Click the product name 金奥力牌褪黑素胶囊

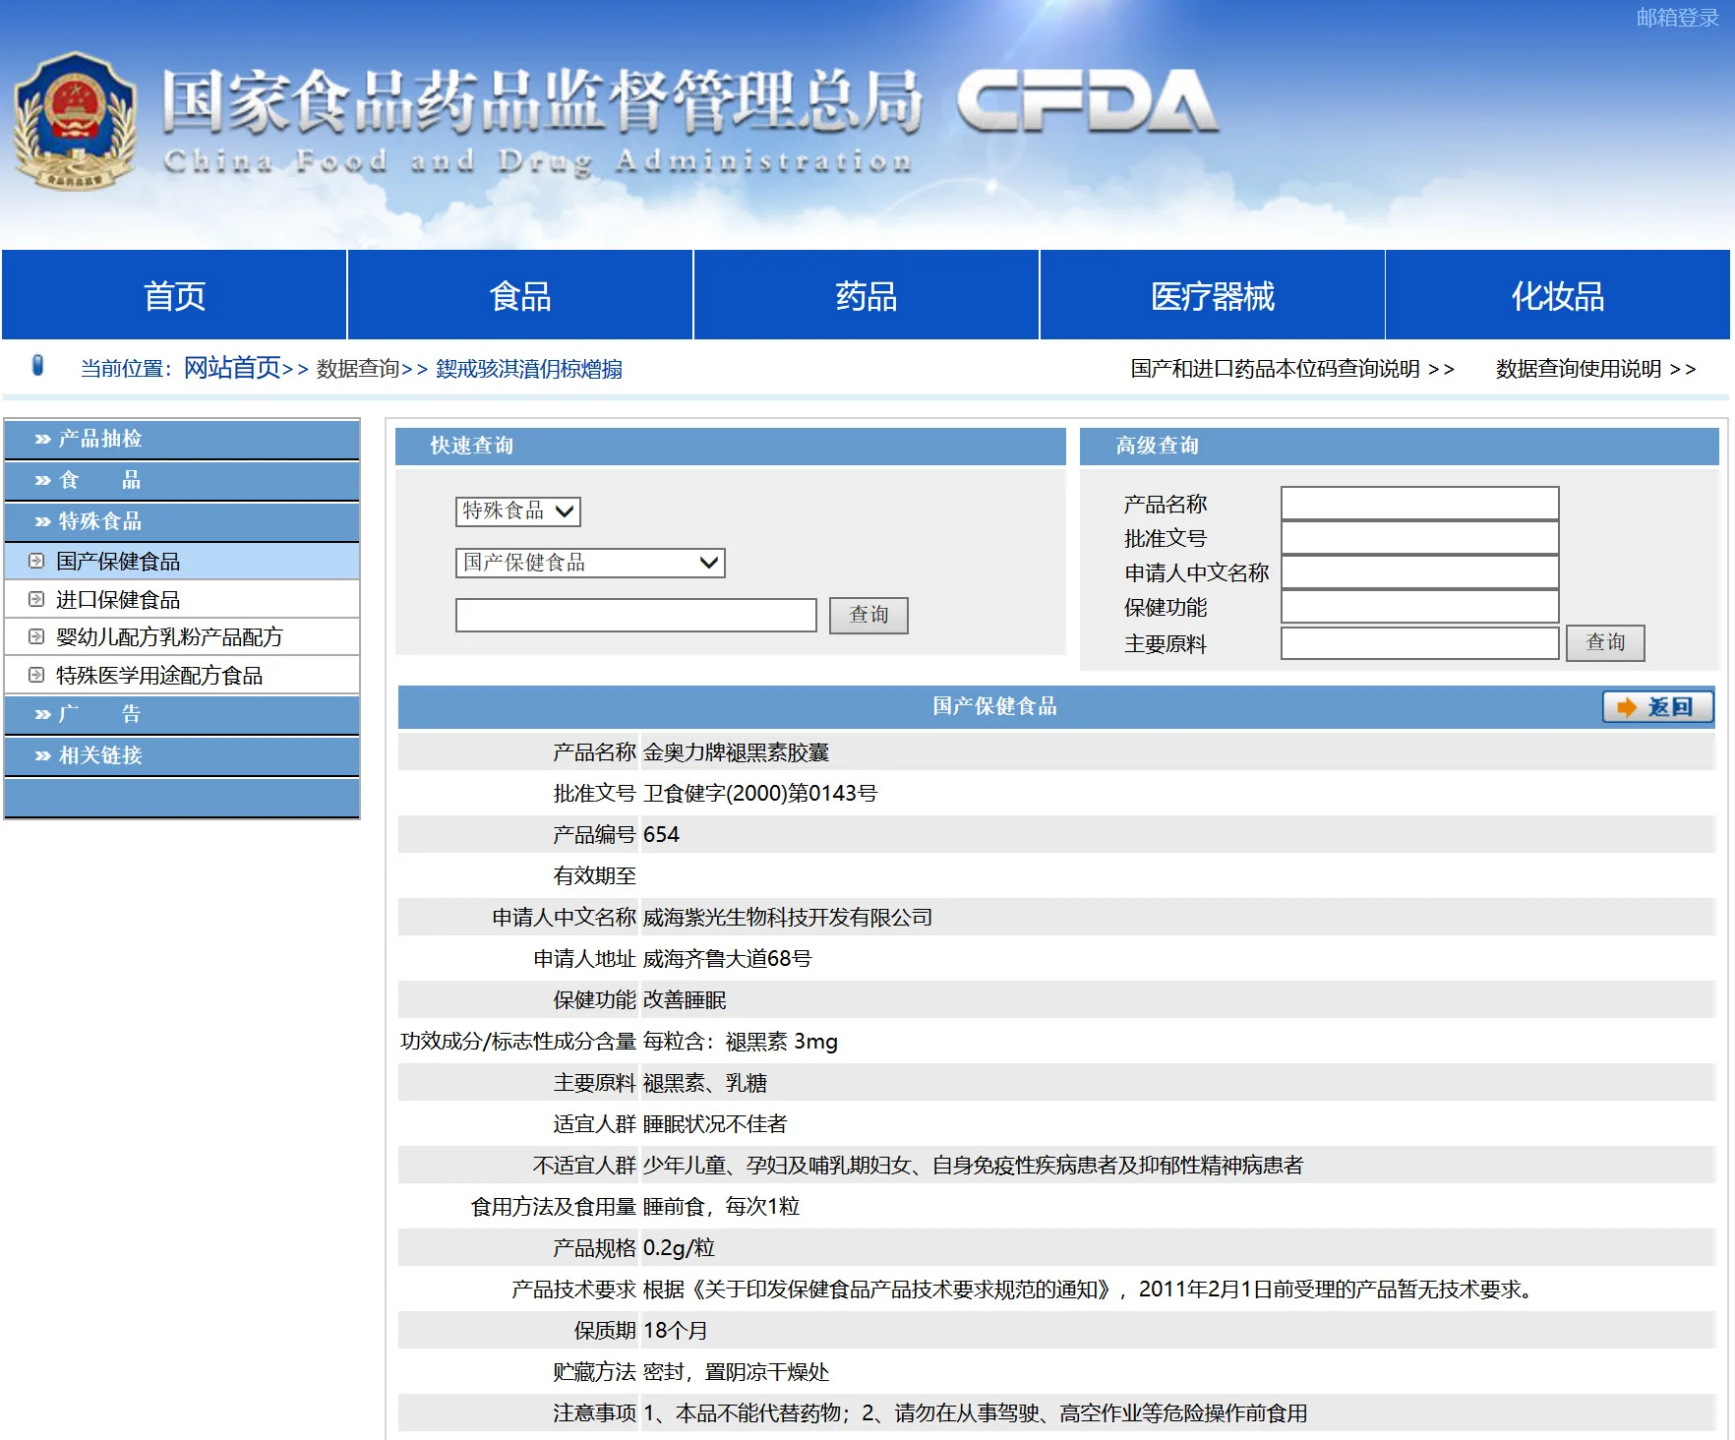click(736, 752)
